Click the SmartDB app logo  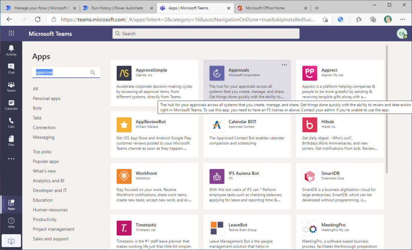click(x=309, y=176)
